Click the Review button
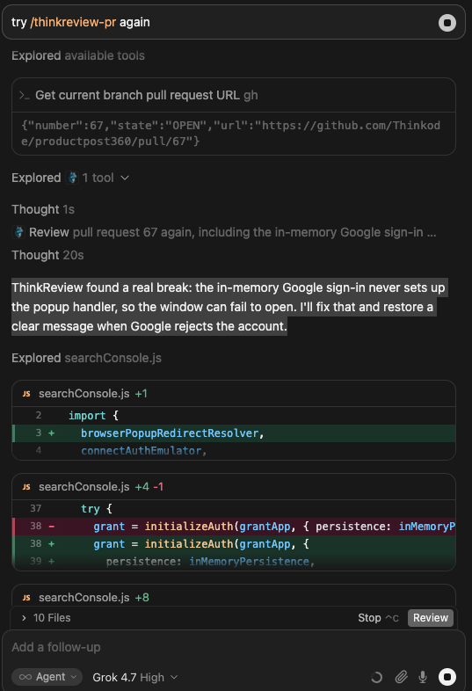Viewport: 472px width, 691px height. (x=430, y=618)
